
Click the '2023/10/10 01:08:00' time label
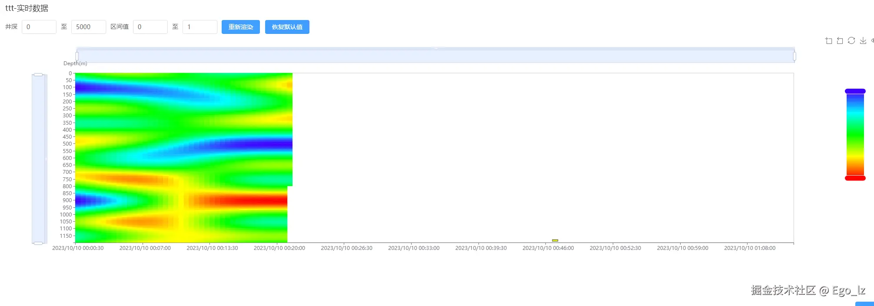pos(750,248)
